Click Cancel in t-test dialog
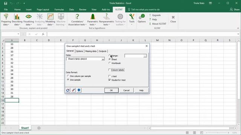 127,90
